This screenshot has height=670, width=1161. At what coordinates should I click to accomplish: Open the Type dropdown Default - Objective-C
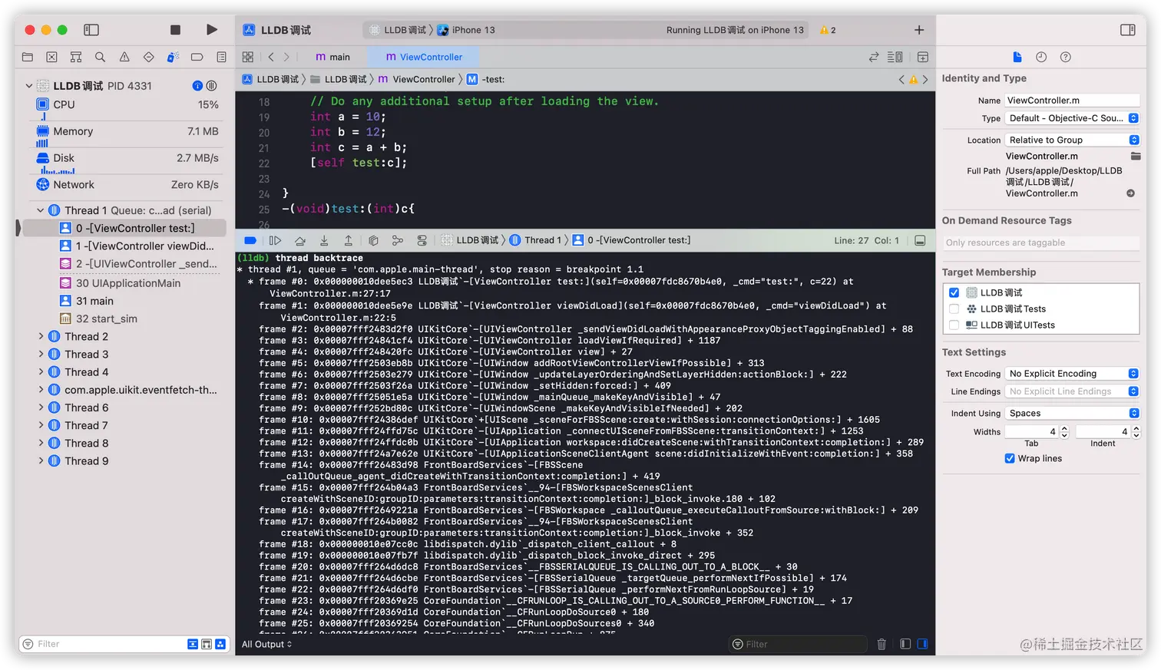point(1072,118)
